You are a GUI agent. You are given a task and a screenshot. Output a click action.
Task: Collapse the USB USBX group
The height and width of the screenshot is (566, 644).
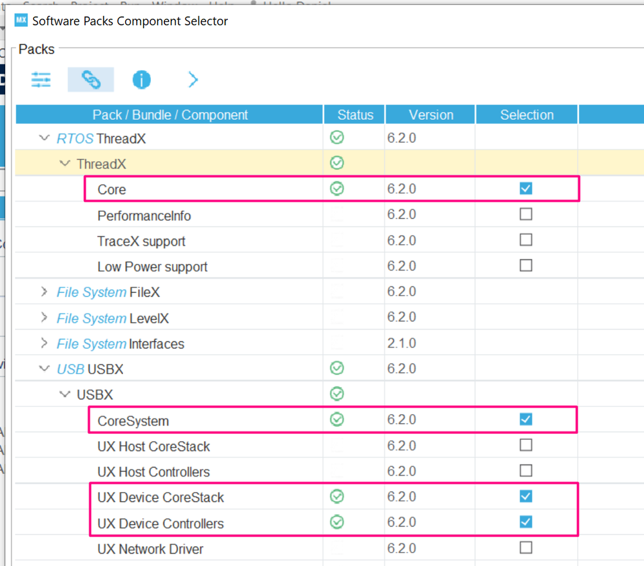pos(44,368)
